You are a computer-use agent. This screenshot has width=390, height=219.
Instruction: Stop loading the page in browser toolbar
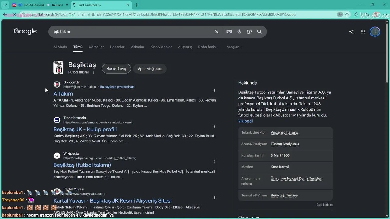[14, 14]
